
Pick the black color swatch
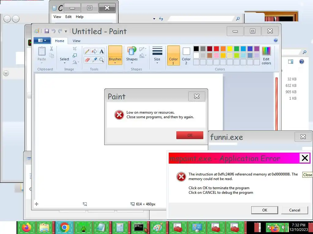pyautogui.click(x=196, y=48)
